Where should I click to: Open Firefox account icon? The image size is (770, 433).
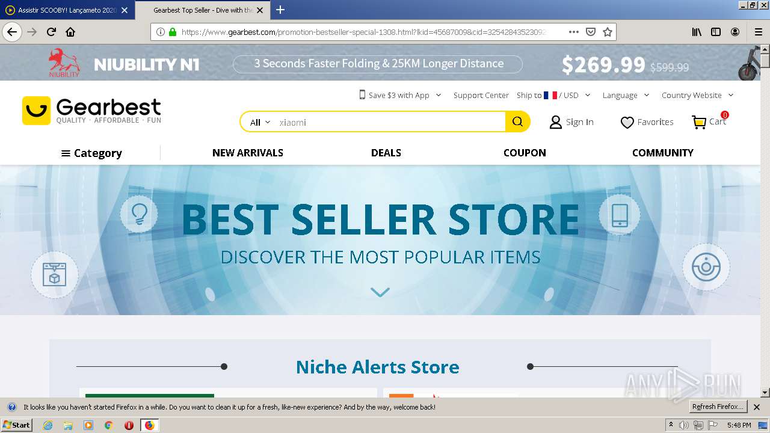[x=735, y=32]
